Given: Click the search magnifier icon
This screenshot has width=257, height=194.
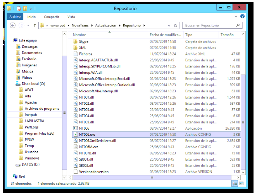Looking at the screenshot, I should click(x=238, y=25).
